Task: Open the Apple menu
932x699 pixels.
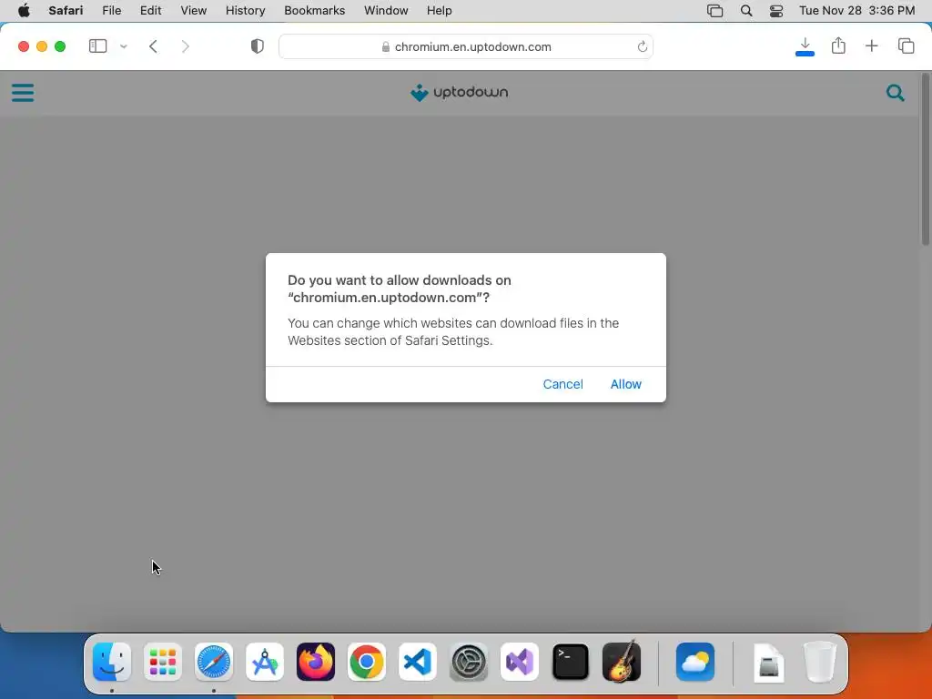Action: pos(24,11)
